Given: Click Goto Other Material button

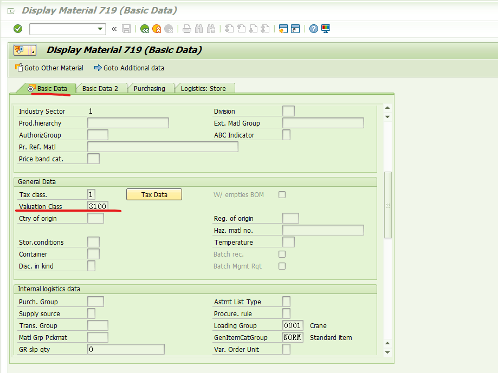Looking at the screenshot, I should (x=49, y=68).
